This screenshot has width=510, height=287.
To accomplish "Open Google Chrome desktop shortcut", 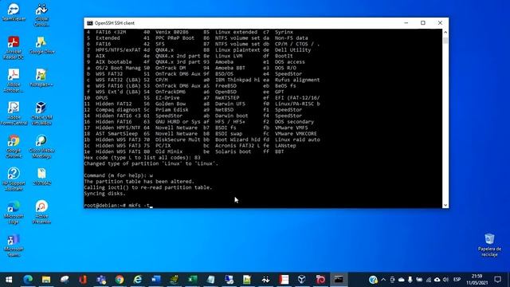I will pyautogui.click(x=14, y=147).
